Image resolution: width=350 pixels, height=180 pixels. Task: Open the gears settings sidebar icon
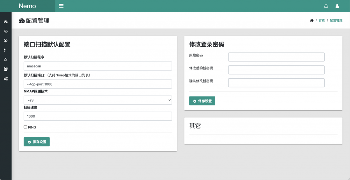[x=5, y=79]
